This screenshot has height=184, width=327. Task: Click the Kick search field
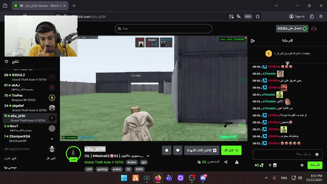pyautogui.click(x=163, y=28)
